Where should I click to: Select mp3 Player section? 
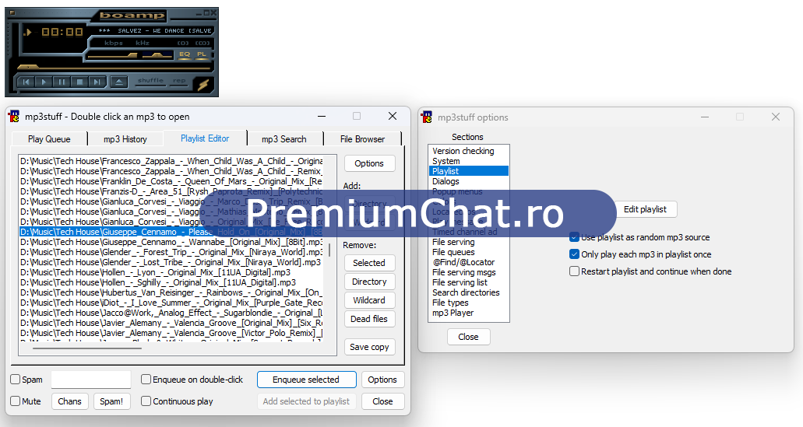[469, 313]
